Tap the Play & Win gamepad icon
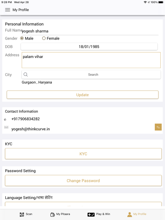Screen dimensions: 165x220 pyautogui.click(x=91, y=215)
